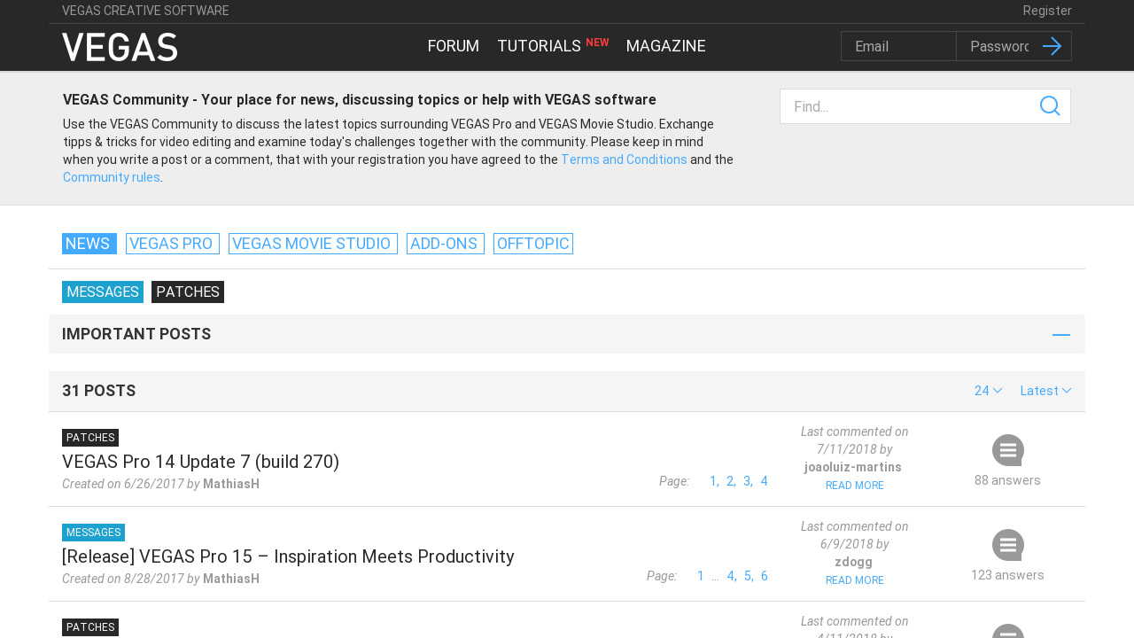Open the Magazine menu item
The image size is (1134, 638).
tap(665, 46)
